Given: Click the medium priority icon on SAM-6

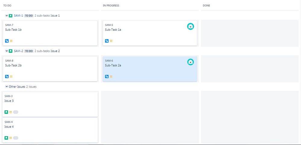Looking at the screenshot, I should [111, 76].
